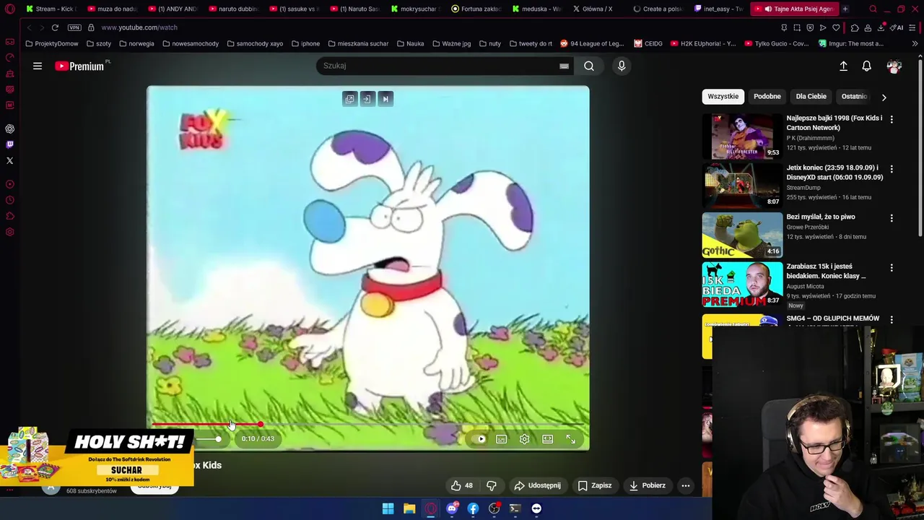Viewport: 924px width, 520px height.
Task: Click the YouTube Premium logo
Action: [80, 66]
